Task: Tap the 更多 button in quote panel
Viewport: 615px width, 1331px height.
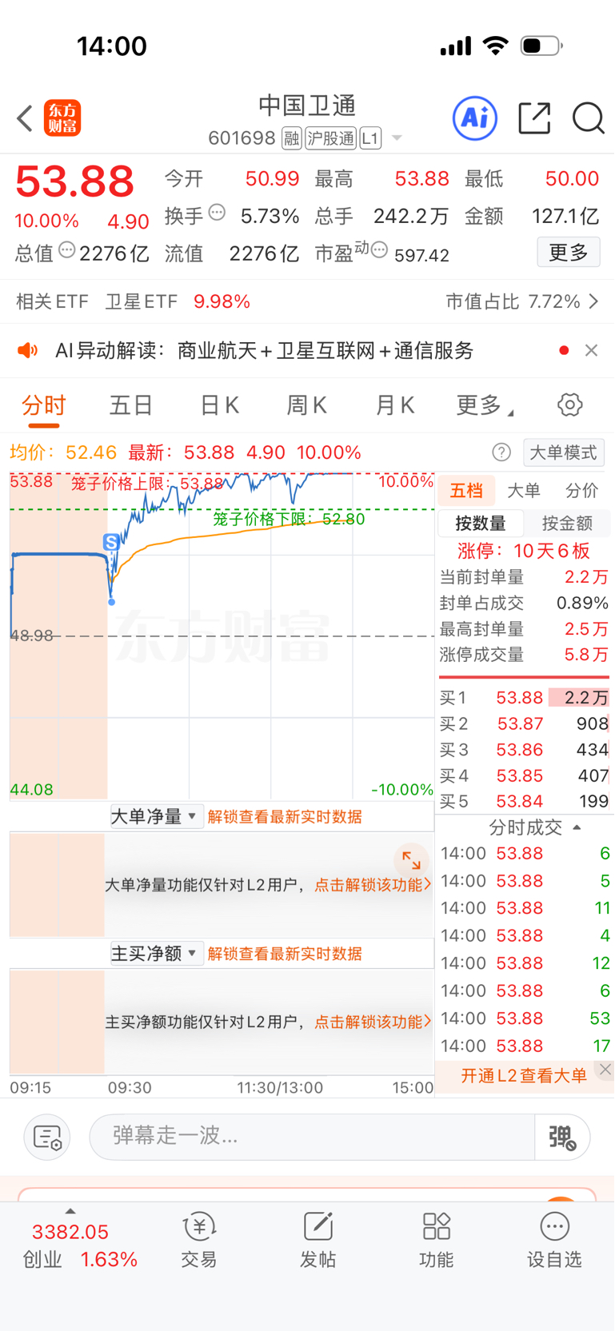Action: point(569,253)
